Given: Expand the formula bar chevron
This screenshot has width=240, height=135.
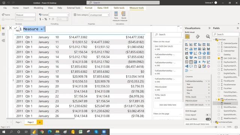Looking at the screenshot, I should click(x=181, y=28).
